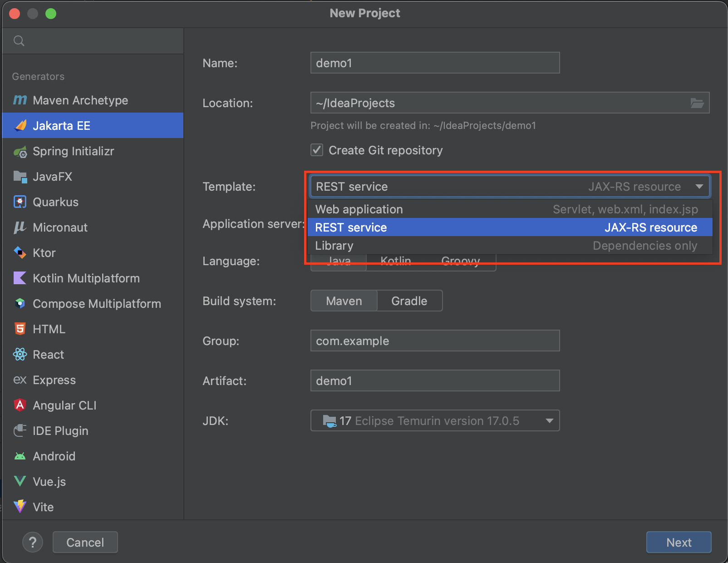Open the JDK dropdown
The image size is (728, 563).
click(435, 420)
